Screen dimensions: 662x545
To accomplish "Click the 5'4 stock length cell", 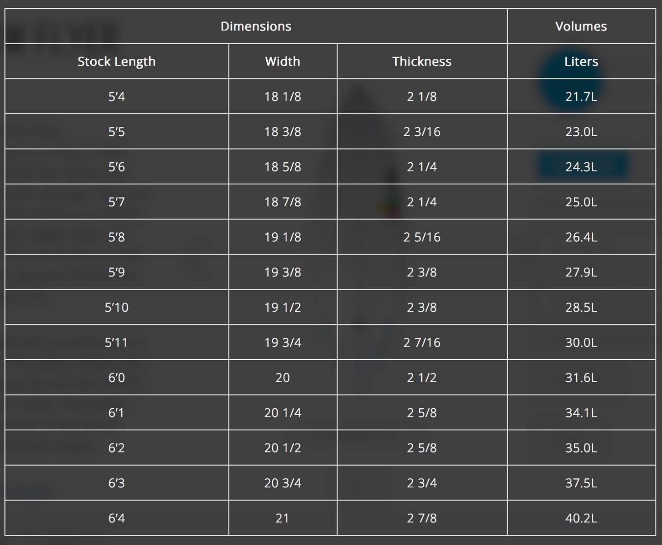I will pyautogui.click(x=117, y=97).
